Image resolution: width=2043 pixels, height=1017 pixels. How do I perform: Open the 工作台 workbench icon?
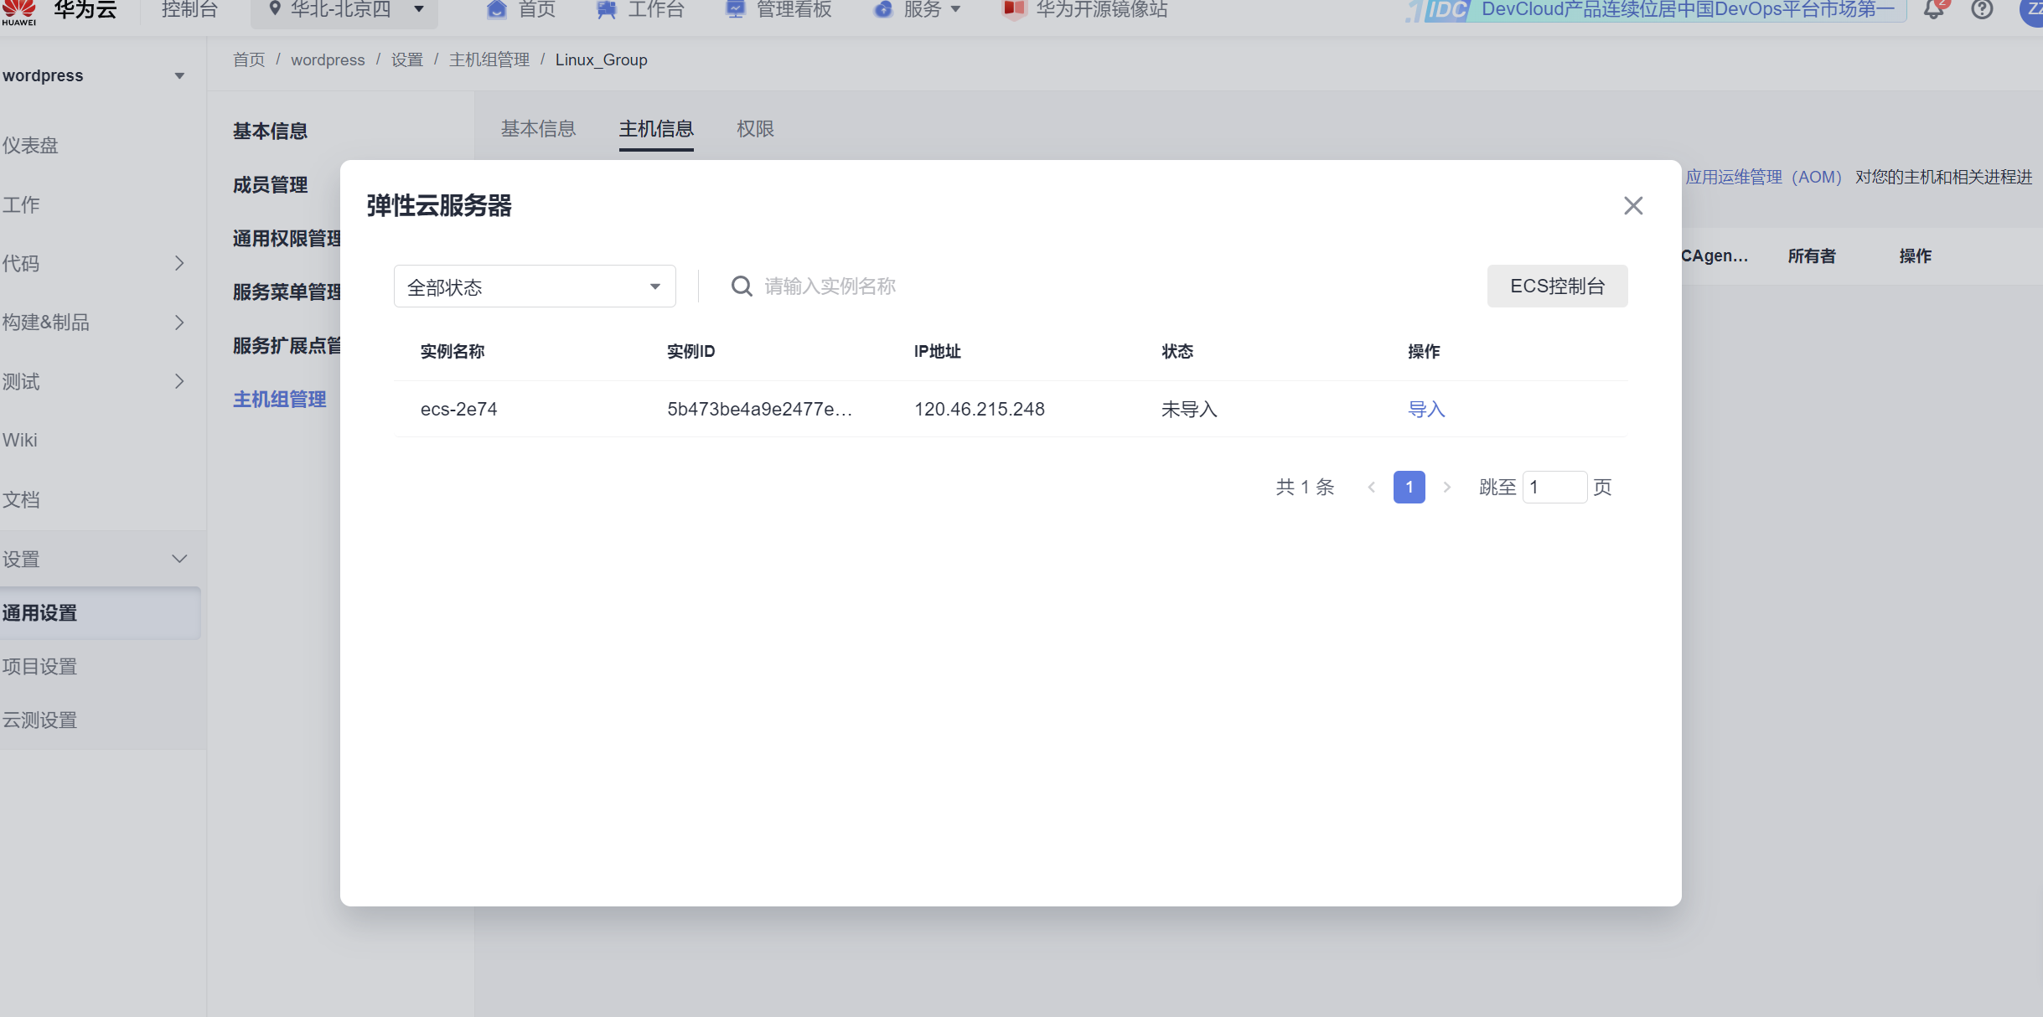pos(607,10)
